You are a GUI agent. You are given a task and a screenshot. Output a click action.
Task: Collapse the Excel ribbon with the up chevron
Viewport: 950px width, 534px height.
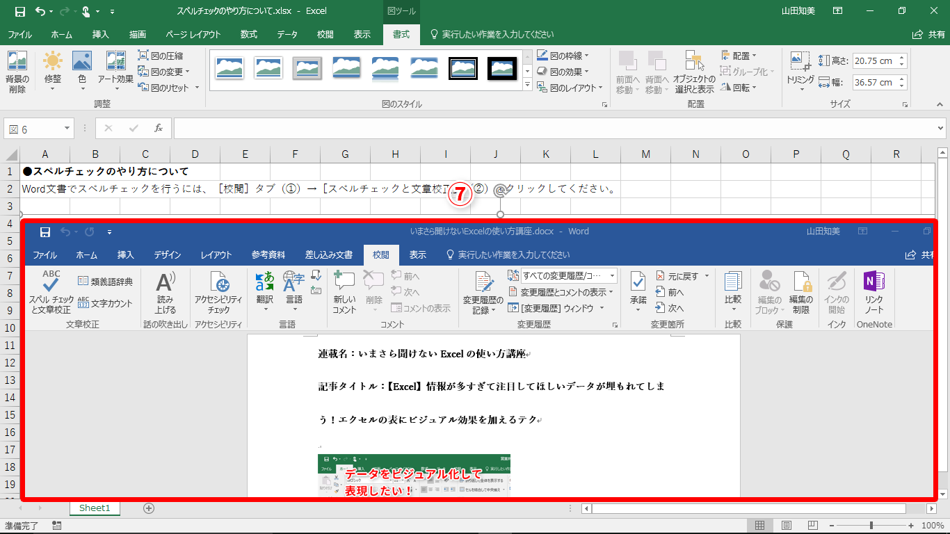pyautogui.click(x=940, y=104)
